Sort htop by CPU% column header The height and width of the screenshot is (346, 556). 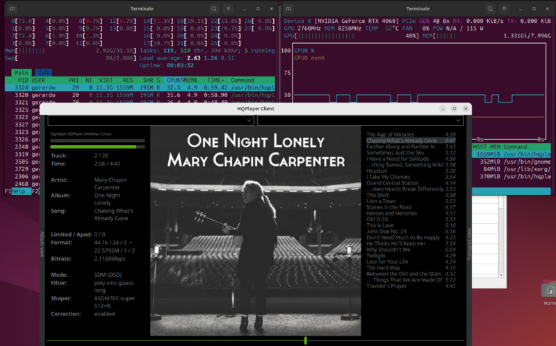click(173, 80)
